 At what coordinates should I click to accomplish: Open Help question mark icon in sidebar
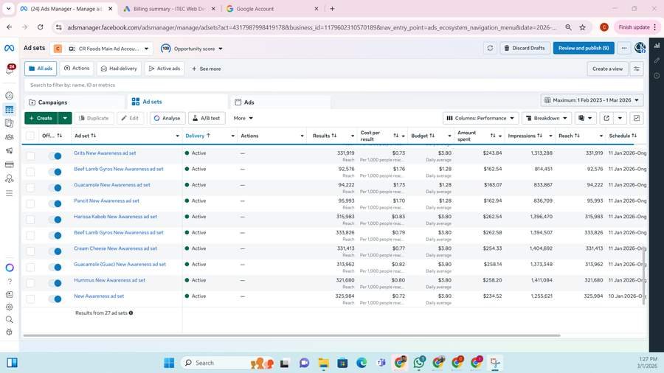(x=10, y=282)
